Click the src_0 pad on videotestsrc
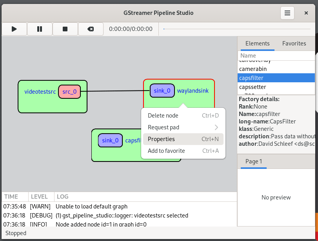This screenshot has width=318, height=241. tap(69, 92)
